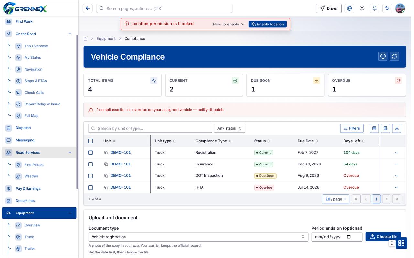Click the Period ends on date field
The width and height of the screenshot is (414, 258).
[337, 237]
